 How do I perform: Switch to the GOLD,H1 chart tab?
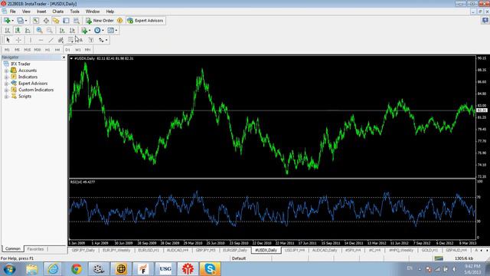click(x=430, y=251)
